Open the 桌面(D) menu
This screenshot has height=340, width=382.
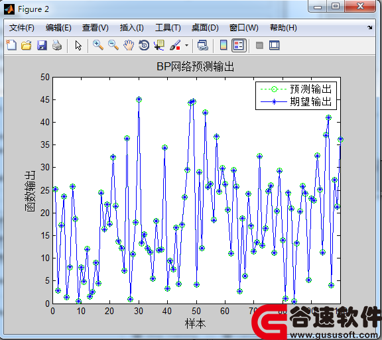[x=205, y=28]
